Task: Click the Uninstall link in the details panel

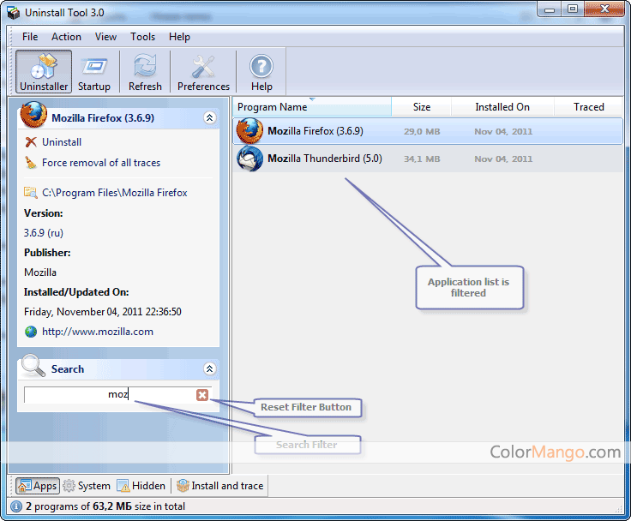Action: (62, 142)
